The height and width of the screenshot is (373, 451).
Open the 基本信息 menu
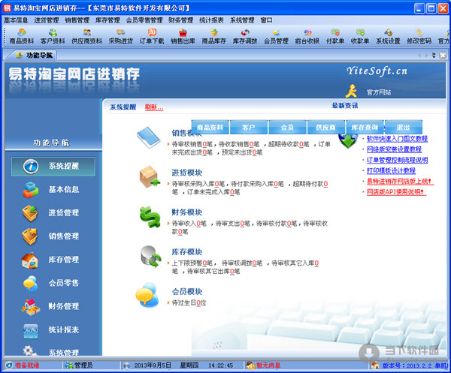[16, 20]
